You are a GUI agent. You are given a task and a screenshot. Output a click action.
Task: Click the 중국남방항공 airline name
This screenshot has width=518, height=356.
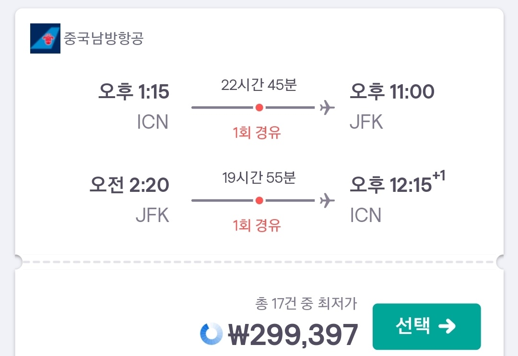104,39
